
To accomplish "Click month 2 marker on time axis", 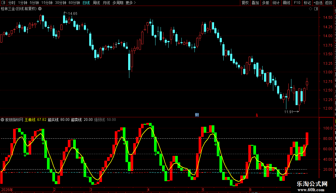I will click(55, 189).
